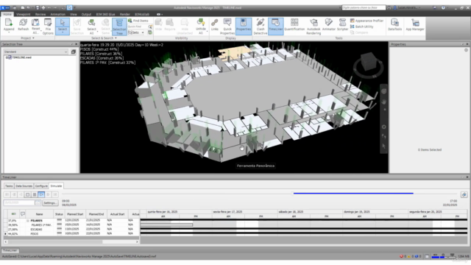This screenshot has width=471, height=265.
Task: Click the Planned Start column header
Action: [x=75, y=214]
